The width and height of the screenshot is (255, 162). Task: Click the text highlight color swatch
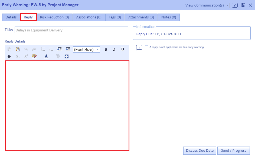pyautogui.click(x=34, y=56)
